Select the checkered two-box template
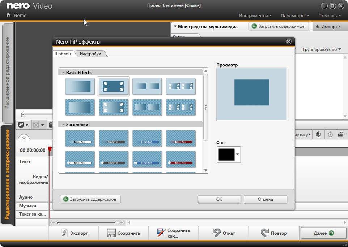 click(x=147, y=108)
